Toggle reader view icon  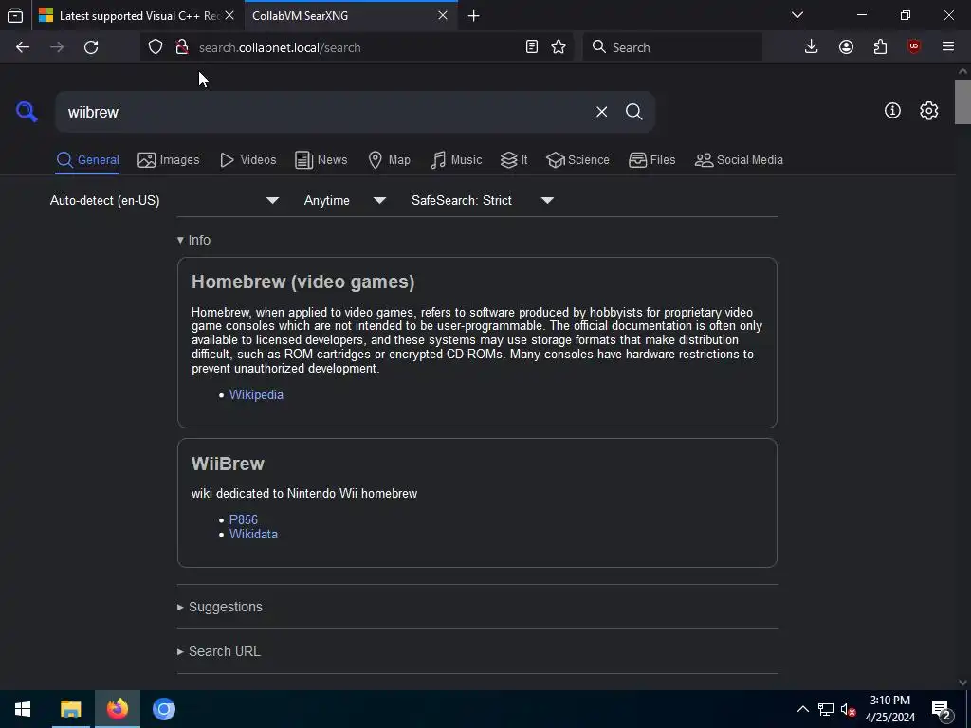tap(531, 47)
